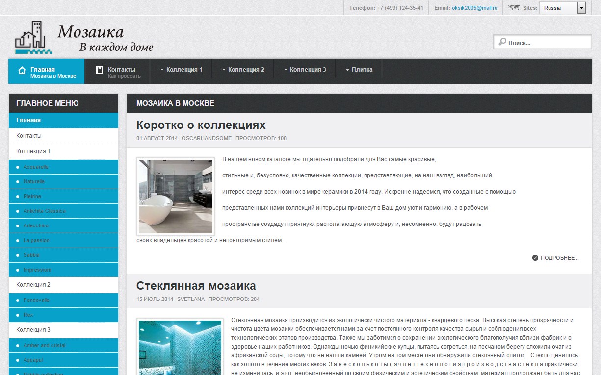The width and height of the screenshot is (601, 375).
Task: Select Naturelle in the sidebar menu
Action: click(34, 182)
